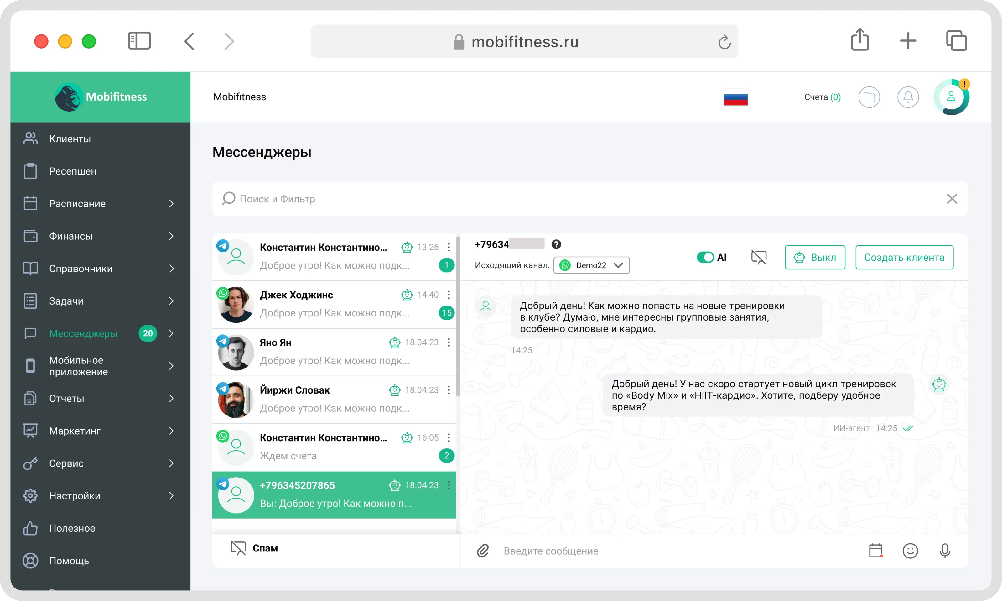Screen dimensions: 1002x601
Task: Open the emoji picker in message box
Action: point(910,551)
